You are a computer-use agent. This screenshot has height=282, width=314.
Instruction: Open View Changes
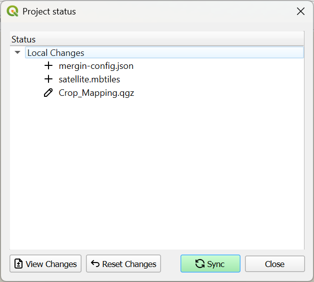click(45, 264)
